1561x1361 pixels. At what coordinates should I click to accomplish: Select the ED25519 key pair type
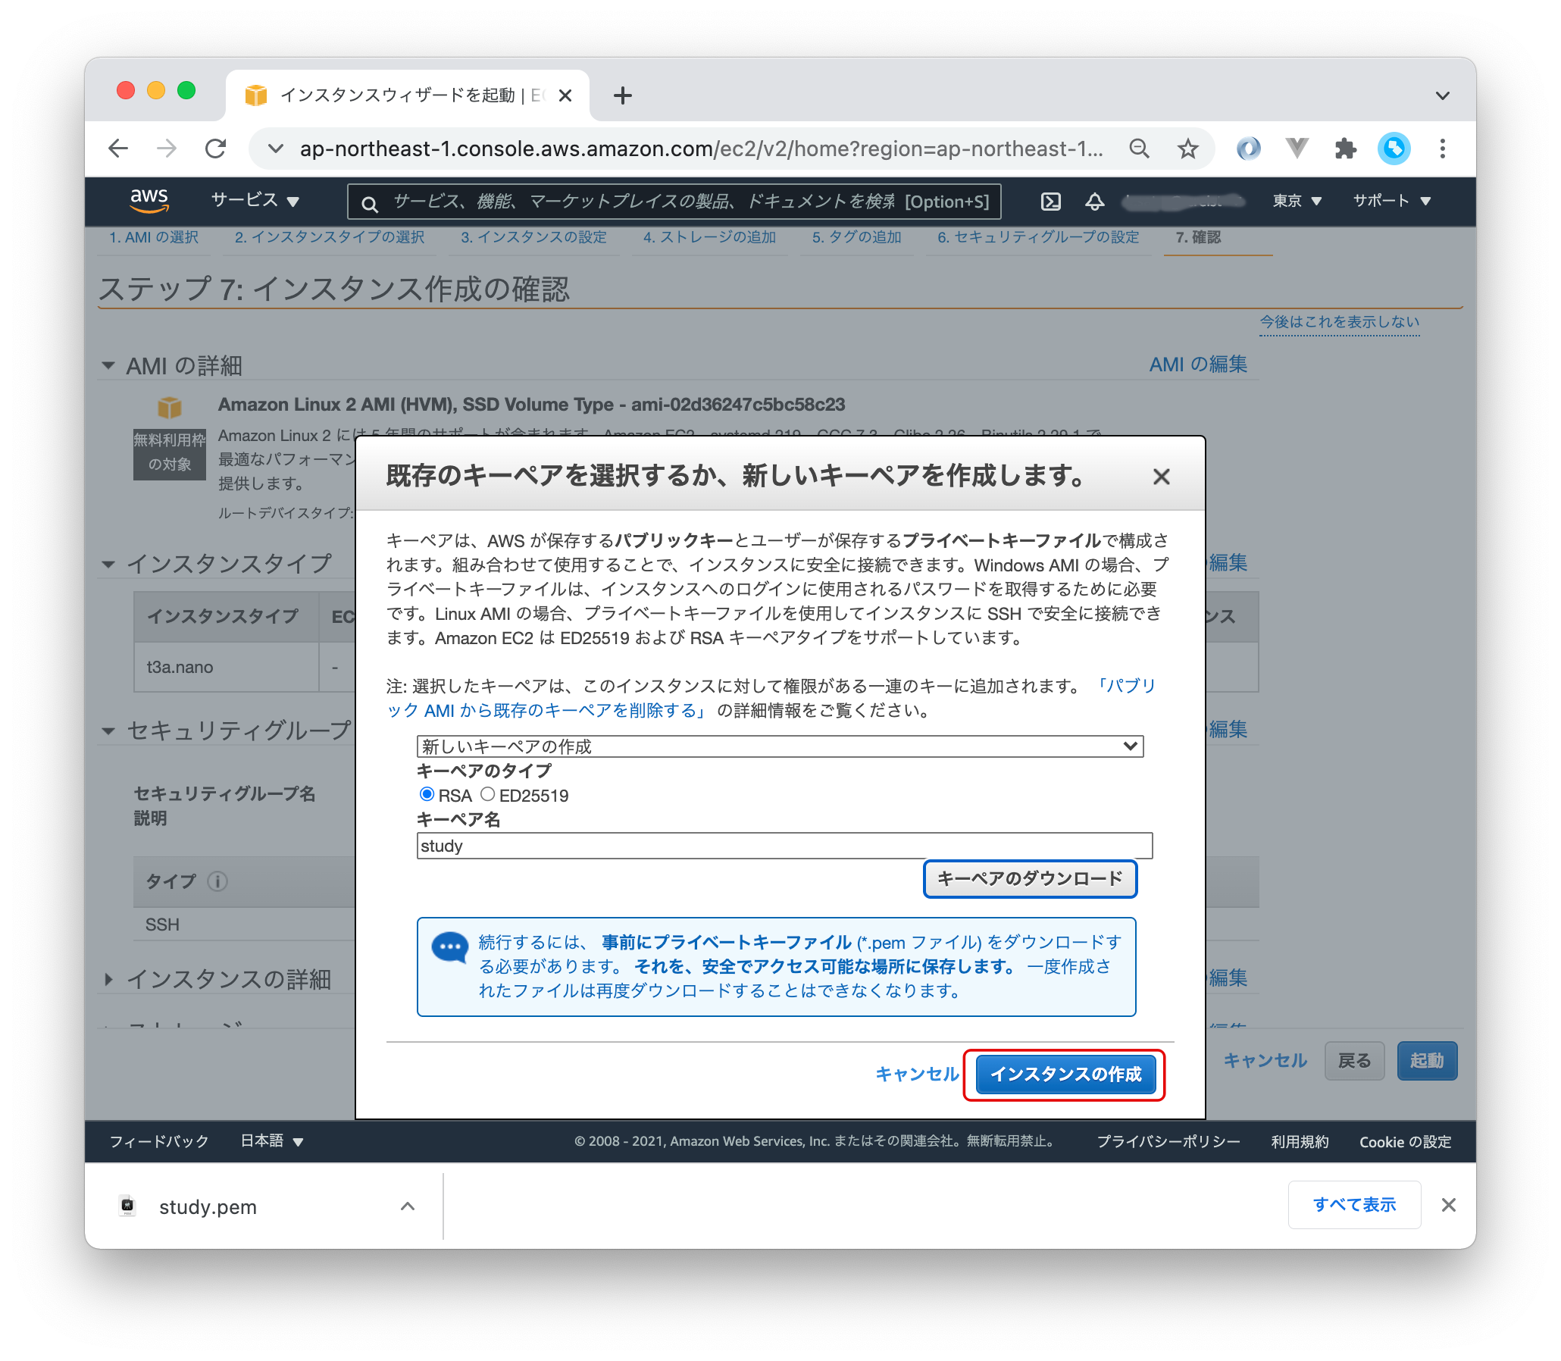488,794
